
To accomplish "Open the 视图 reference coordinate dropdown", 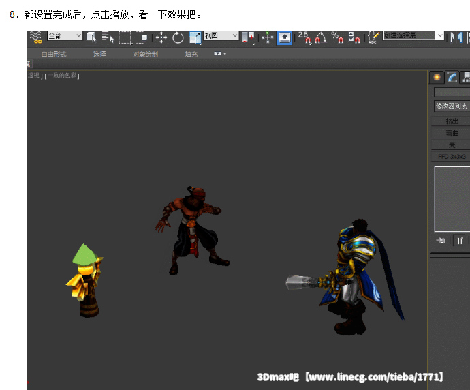I will click(221, 35).
